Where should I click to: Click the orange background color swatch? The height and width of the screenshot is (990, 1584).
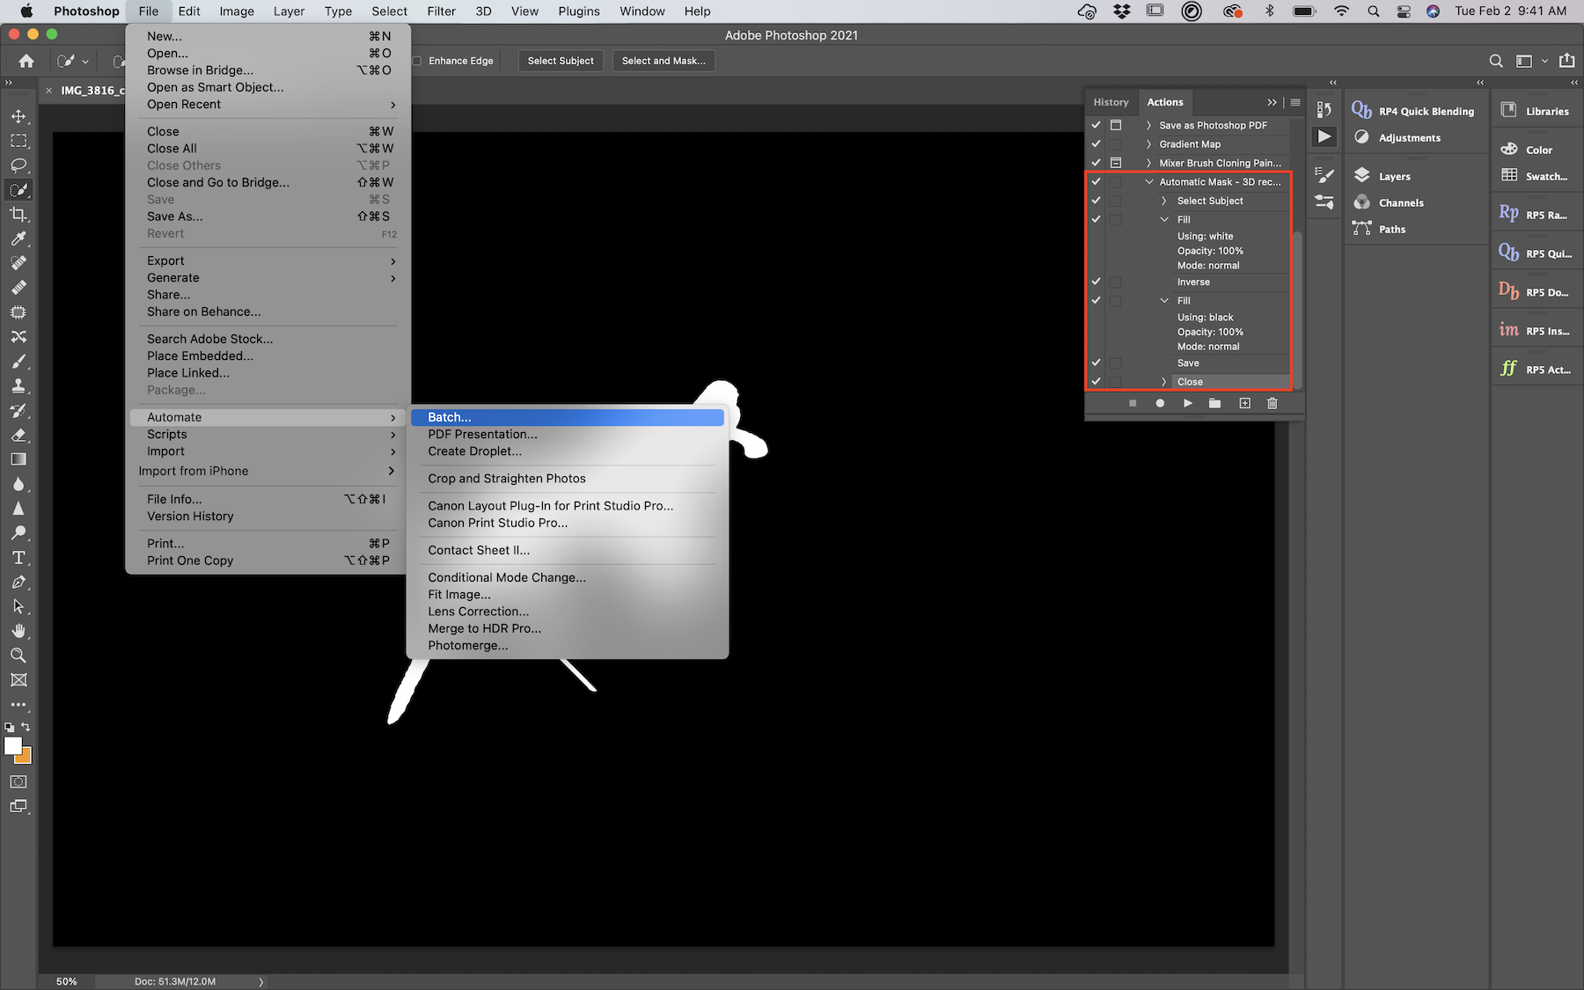(26, 757)
